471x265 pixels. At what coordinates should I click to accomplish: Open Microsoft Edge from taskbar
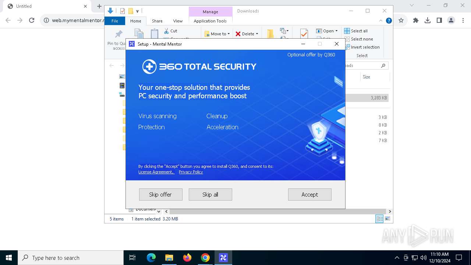[151, 258]
